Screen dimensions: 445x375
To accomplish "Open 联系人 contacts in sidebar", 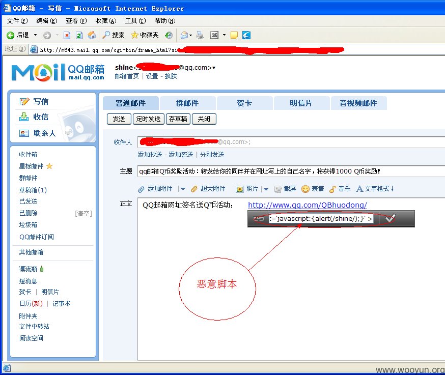I will [x=38, y=133].
